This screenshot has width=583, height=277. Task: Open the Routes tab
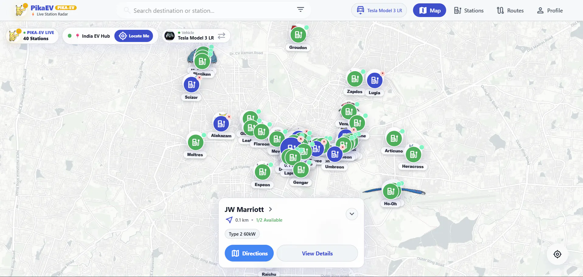tap(510, 10)
